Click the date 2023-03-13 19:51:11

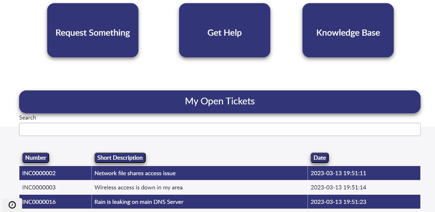[338, 173]
